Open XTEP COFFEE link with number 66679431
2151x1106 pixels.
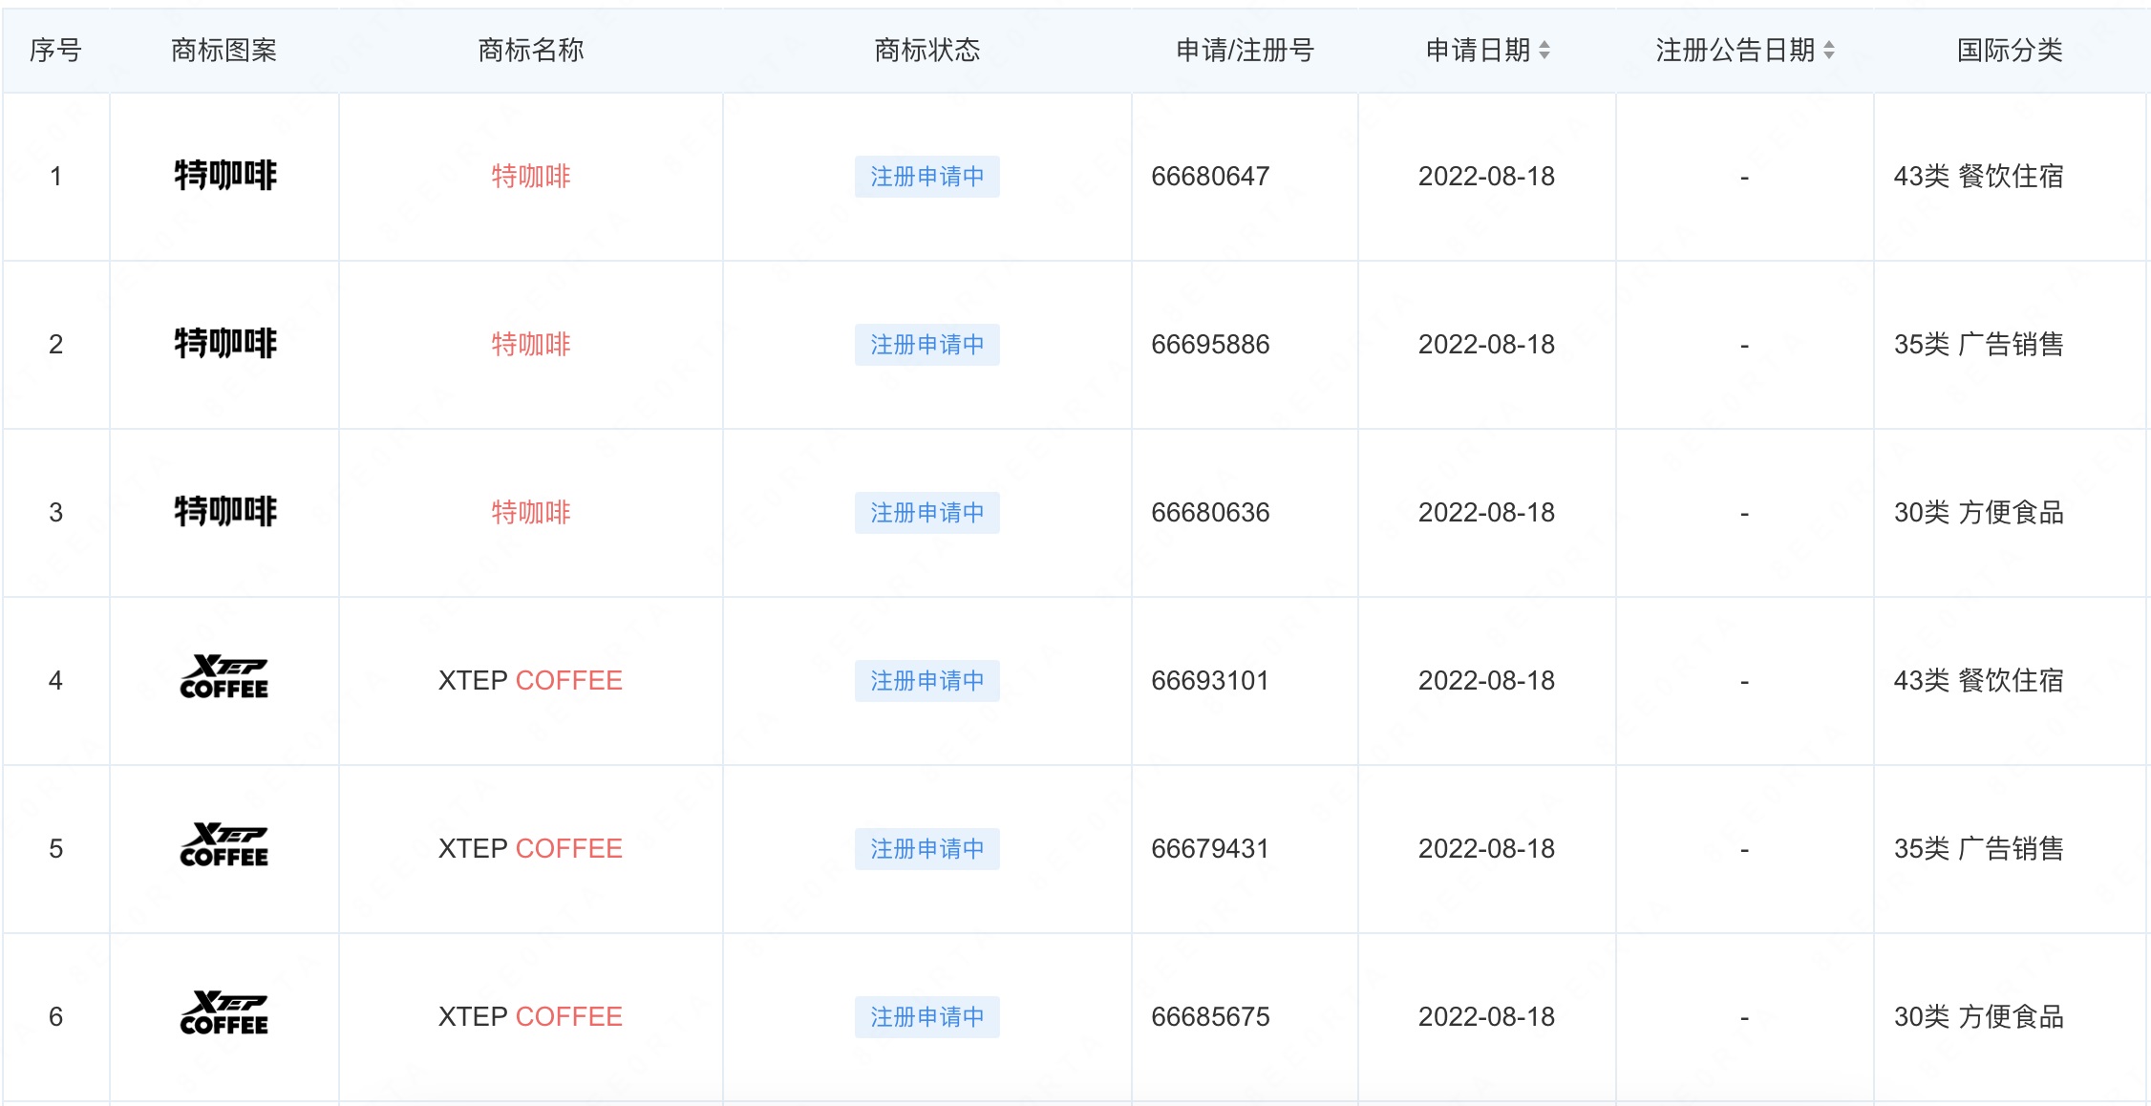tap(530, 849)
